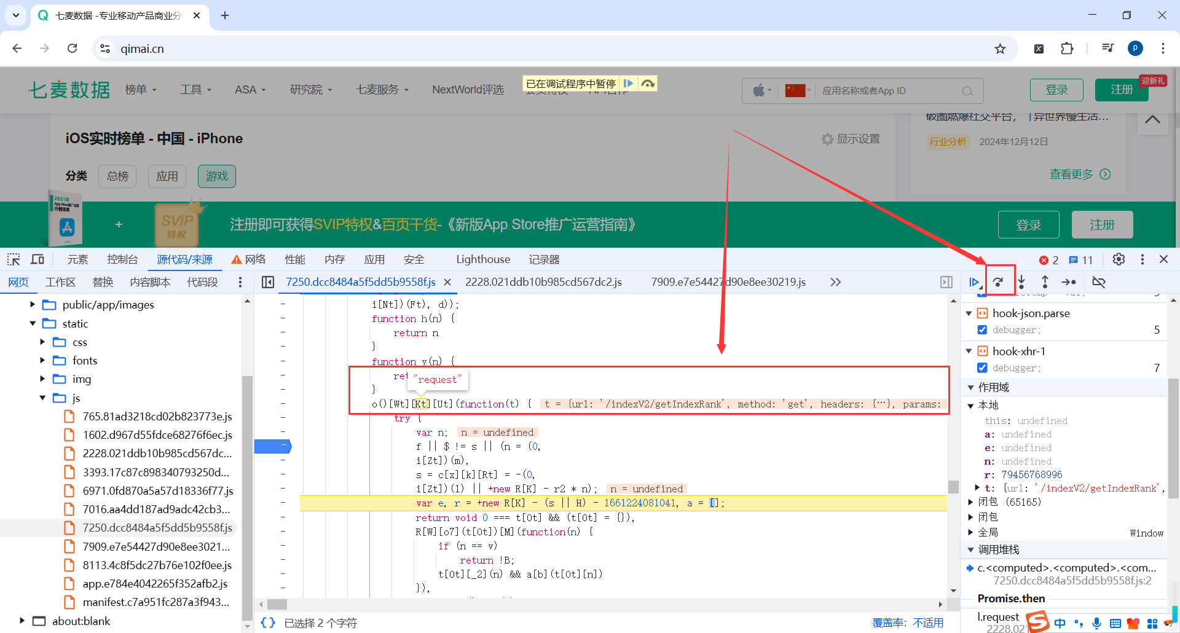1180x633 pixels.
Task: Deactivate all breakpoints
Action: pos(1099,282)
